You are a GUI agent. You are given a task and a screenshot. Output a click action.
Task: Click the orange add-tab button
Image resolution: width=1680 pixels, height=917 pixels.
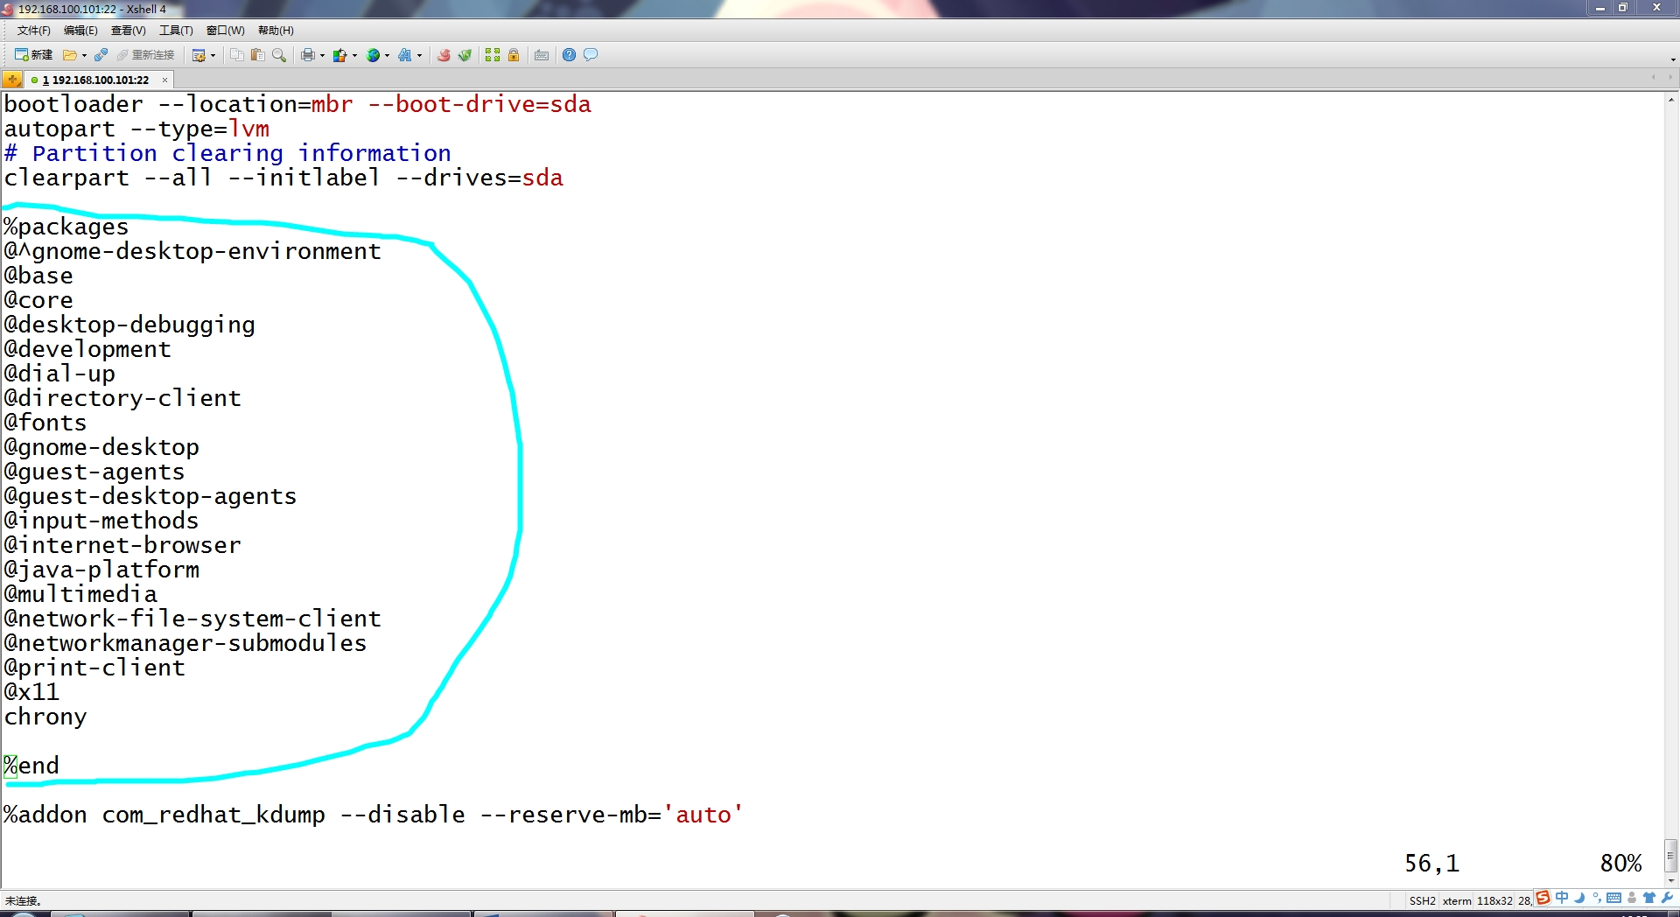click(x=12, y=80)
